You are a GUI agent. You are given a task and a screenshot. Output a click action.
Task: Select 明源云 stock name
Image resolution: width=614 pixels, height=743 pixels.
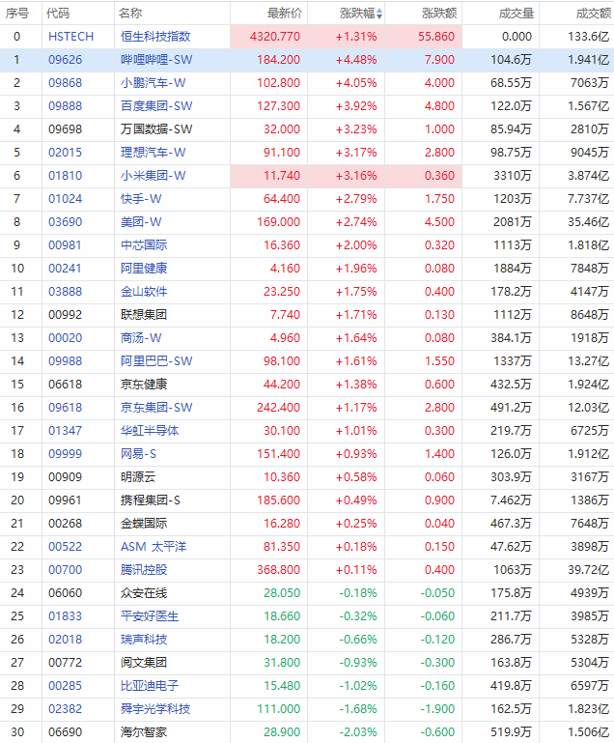coord(138,477)
